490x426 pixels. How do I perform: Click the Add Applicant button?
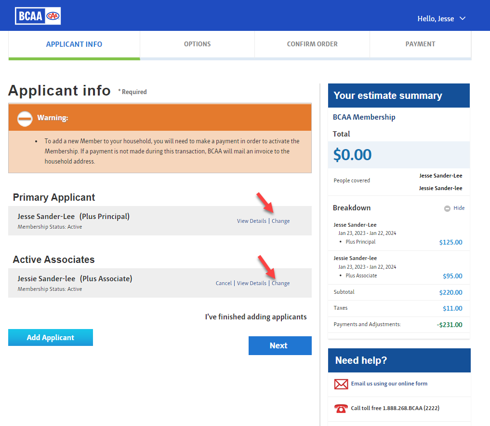(x=50, y=337)
